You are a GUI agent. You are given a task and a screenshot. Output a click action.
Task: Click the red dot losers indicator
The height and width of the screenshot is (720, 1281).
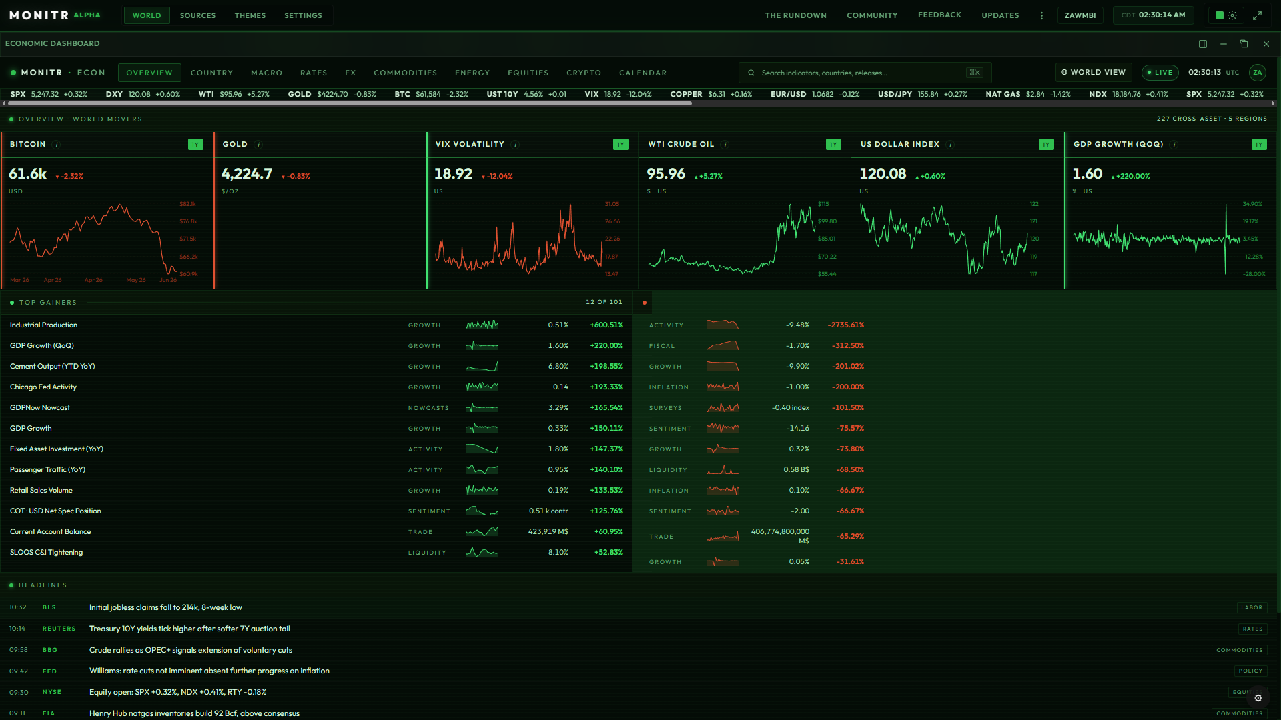coord(644,303)
